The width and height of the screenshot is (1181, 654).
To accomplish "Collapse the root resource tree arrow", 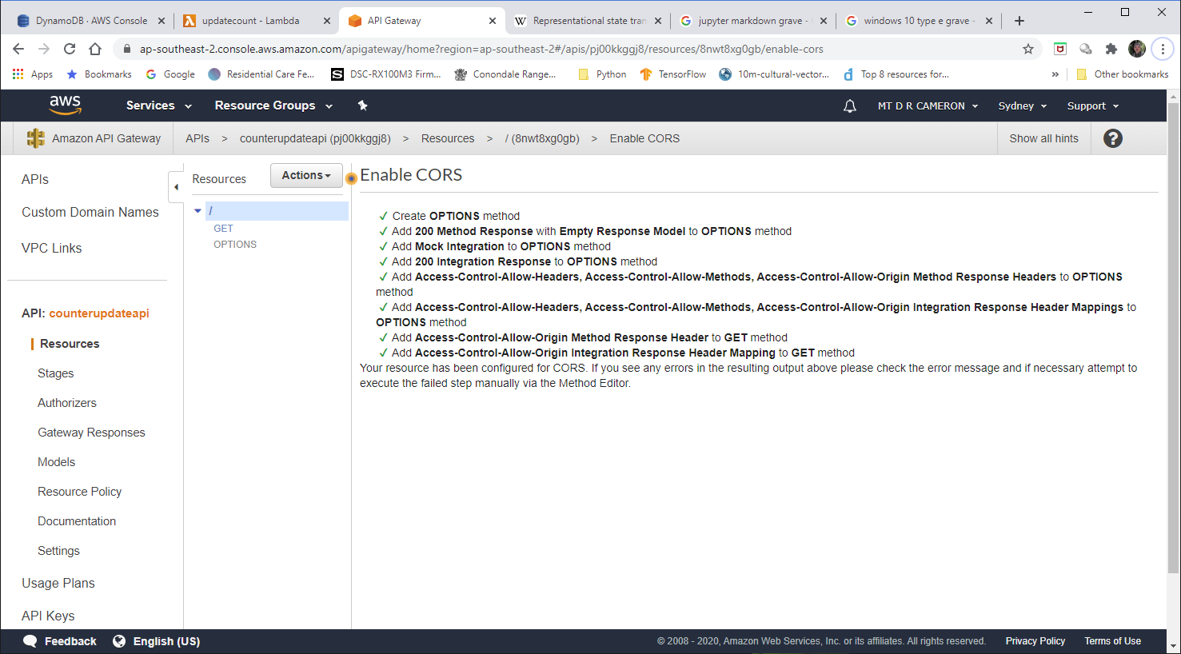I will point(197,211).
